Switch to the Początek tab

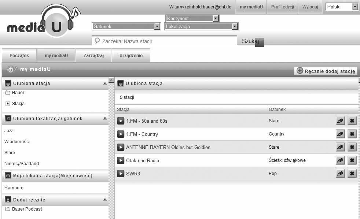point(19,56)
